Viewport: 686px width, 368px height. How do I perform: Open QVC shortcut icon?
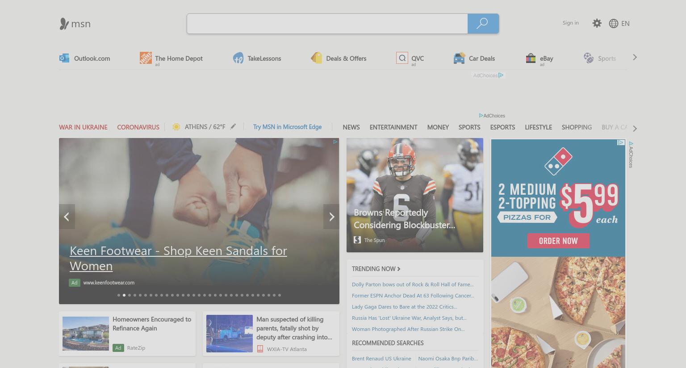point(402,58)
